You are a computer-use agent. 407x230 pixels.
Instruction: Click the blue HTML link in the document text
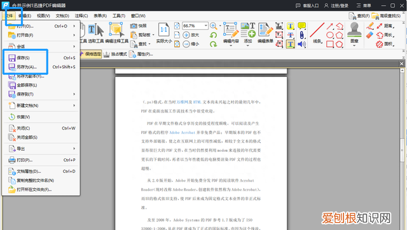tap(197, 102)
